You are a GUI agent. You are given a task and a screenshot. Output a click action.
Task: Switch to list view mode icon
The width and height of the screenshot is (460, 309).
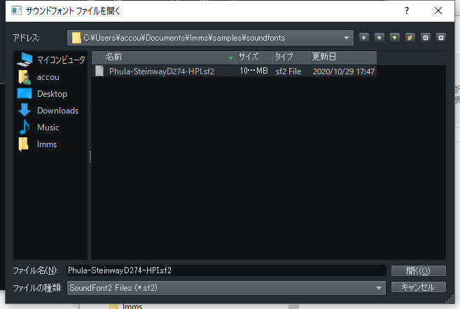426,38
